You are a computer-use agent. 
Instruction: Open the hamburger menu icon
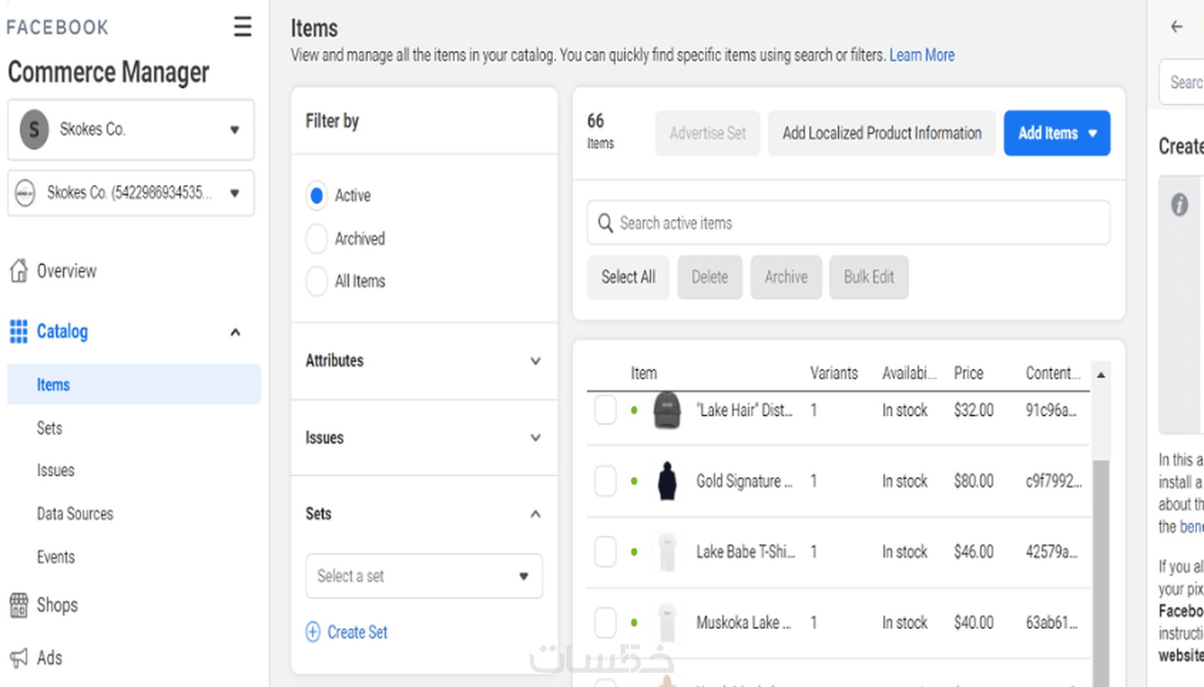pyautogui.click(x=242, y=27)
